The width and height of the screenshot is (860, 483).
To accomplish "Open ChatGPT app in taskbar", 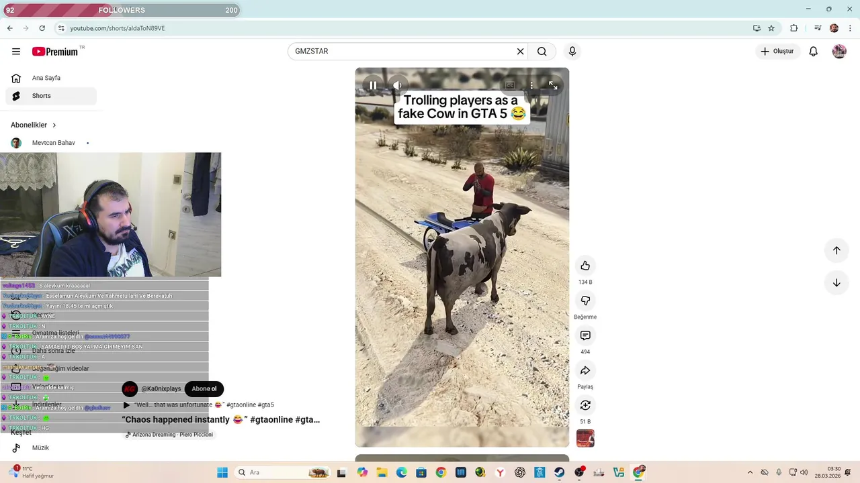I will tap(520, 472).
